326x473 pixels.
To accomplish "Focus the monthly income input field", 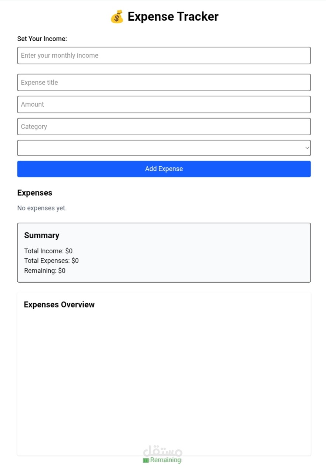I will tap(164, 56).
